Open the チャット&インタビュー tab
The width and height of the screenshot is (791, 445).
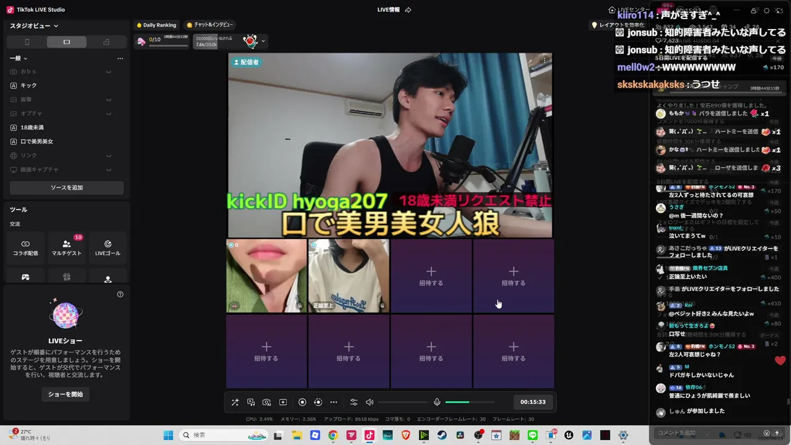point(209,25)
